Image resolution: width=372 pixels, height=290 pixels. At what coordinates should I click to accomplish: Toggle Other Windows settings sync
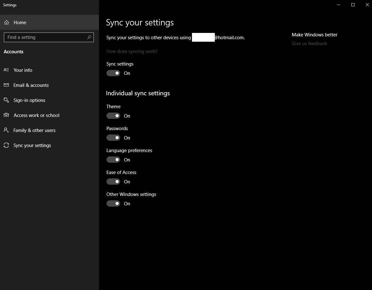click(x=113, y=203)
